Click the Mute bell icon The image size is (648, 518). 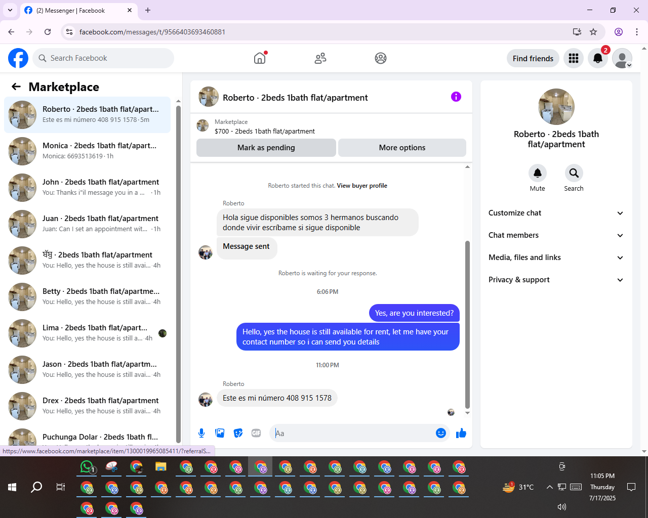click(538, 173)
